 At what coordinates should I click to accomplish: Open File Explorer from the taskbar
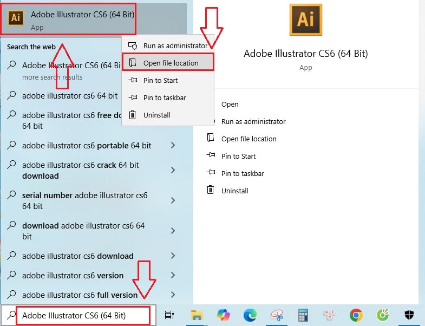tap(197, 315)
